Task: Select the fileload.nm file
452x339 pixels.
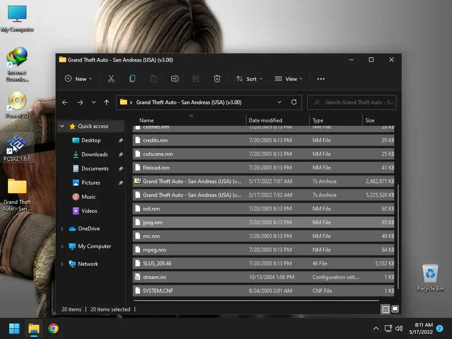Action: [263, 167]
